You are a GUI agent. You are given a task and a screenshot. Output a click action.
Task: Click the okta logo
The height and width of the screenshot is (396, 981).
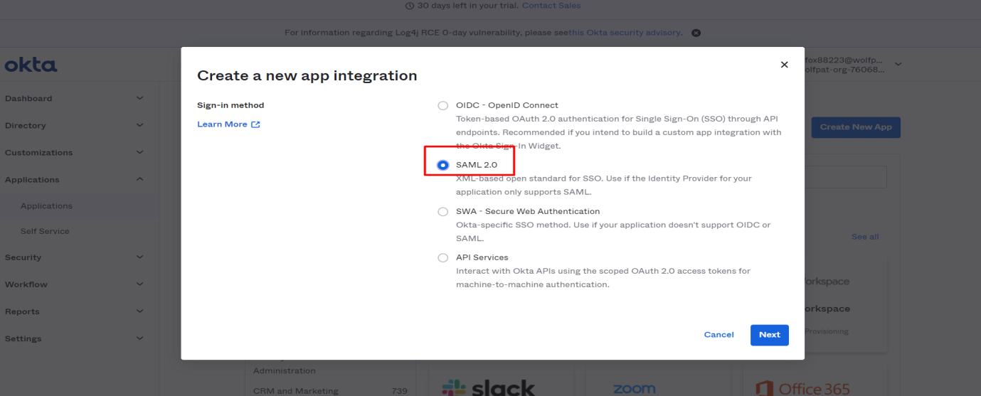pos(31,65)
